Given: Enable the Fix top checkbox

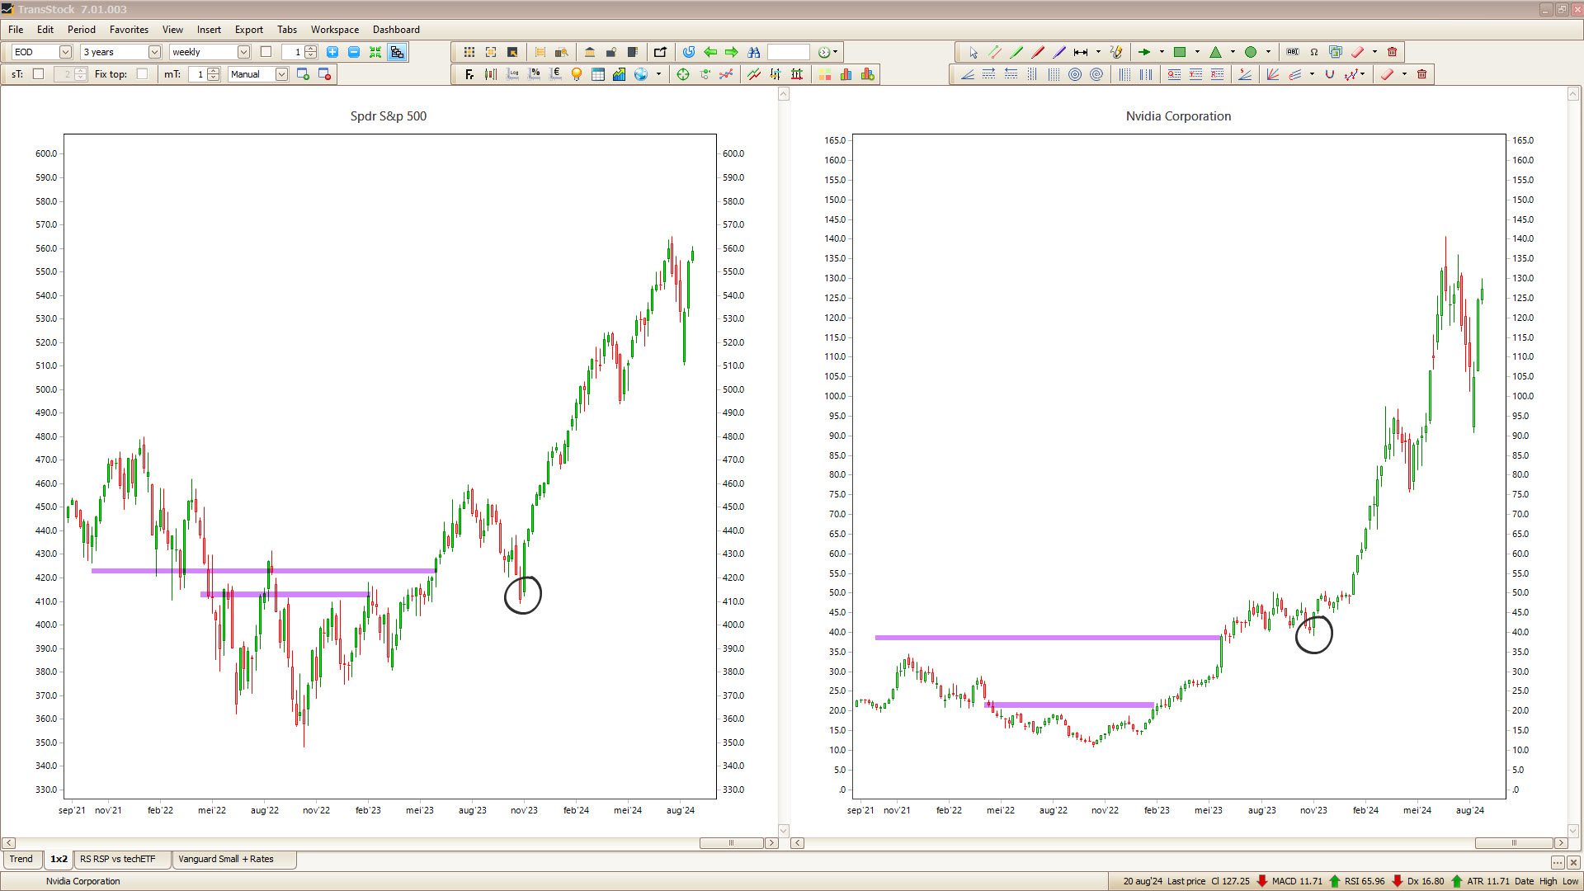Looking at the screenshot, I should (142, 74).
